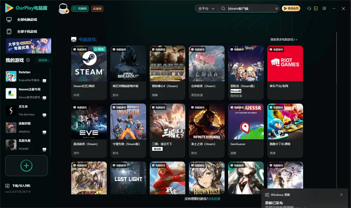The height and width of the screenshot is (208, 351).
Task: Click PC icon on PIONER row
Action: 44,150
